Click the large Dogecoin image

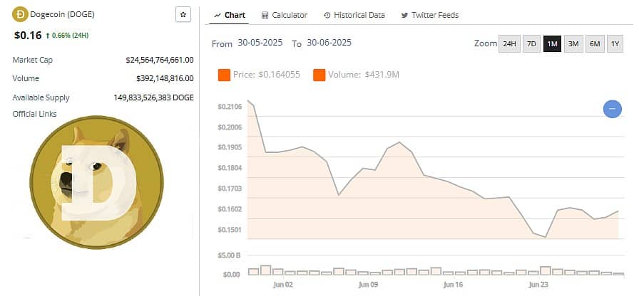point(96,182)
